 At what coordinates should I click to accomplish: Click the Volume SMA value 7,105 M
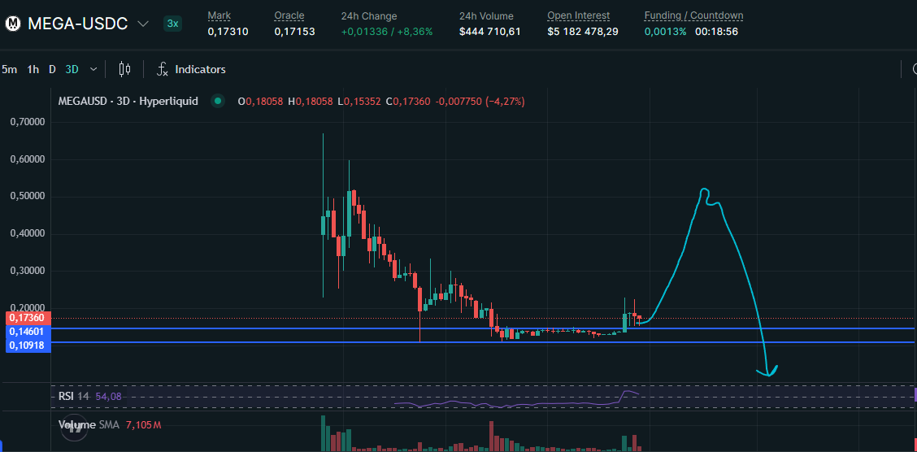pos(141,424)
